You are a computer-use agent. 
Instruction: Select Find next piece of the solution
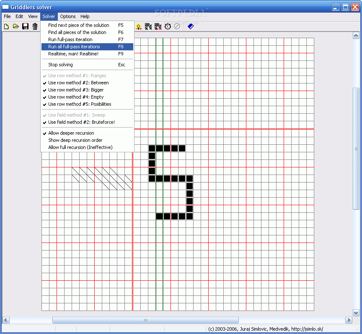(87, 25)
